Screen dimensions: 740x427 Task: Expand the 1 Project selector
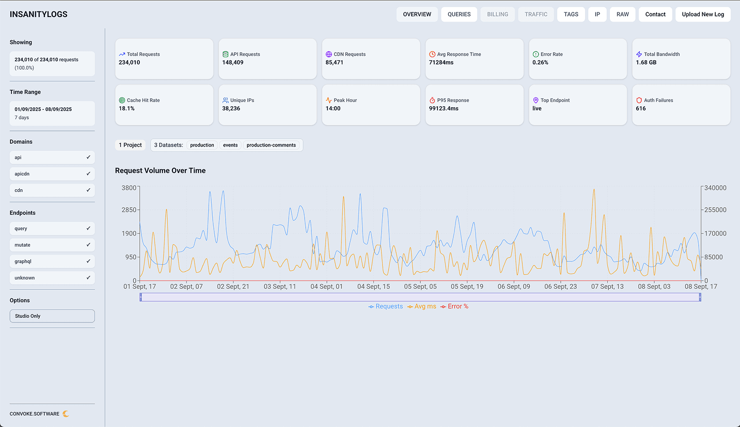coord(130,145)
